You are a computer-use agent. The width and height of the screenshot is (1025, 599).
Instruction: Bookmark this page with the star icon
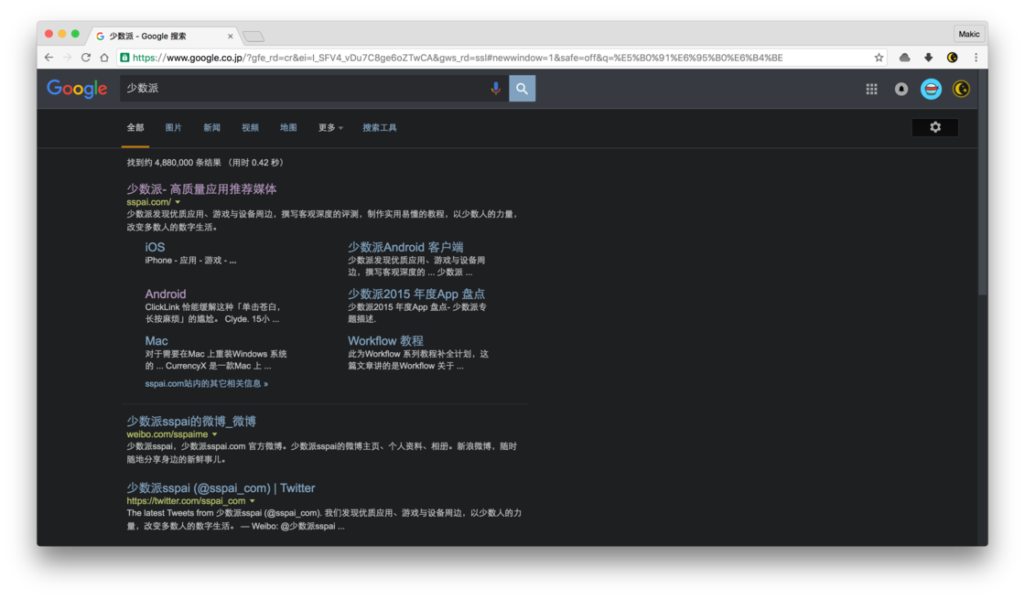pos(879,58)
